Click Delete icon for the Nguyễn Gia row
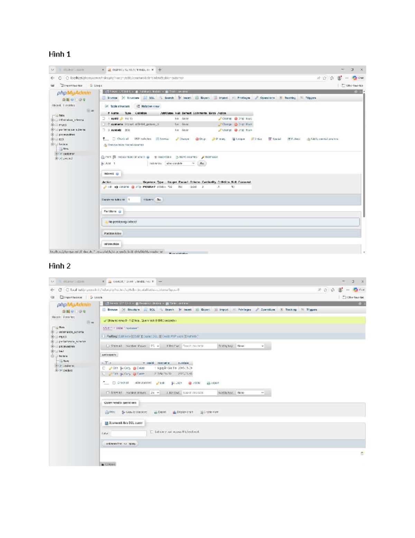The width and height of the screenshot is (415, 538). 135,368
